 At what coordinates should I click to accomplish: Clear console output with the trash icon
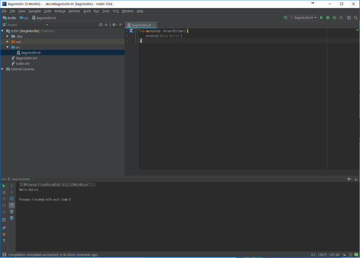click(12, 218)
